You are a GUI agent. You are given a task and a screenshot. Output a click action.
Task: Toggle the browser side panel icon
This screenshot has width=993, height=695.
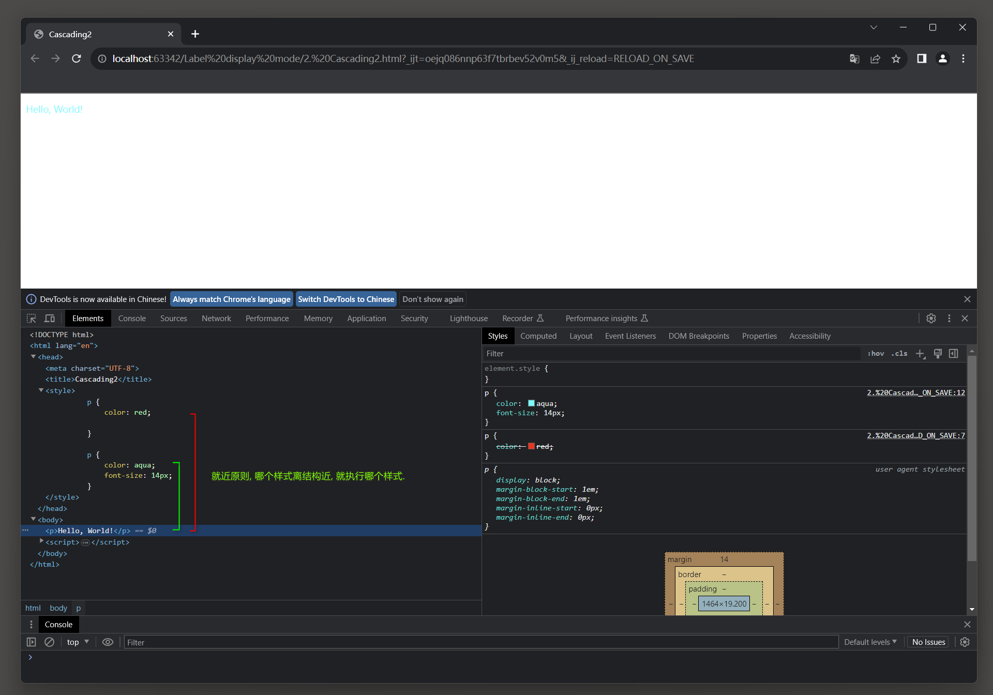coord(922,59)
